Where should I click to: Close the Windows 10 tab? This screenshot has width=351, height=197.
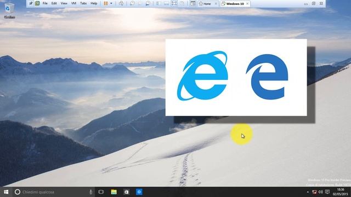tap(247, 4)
